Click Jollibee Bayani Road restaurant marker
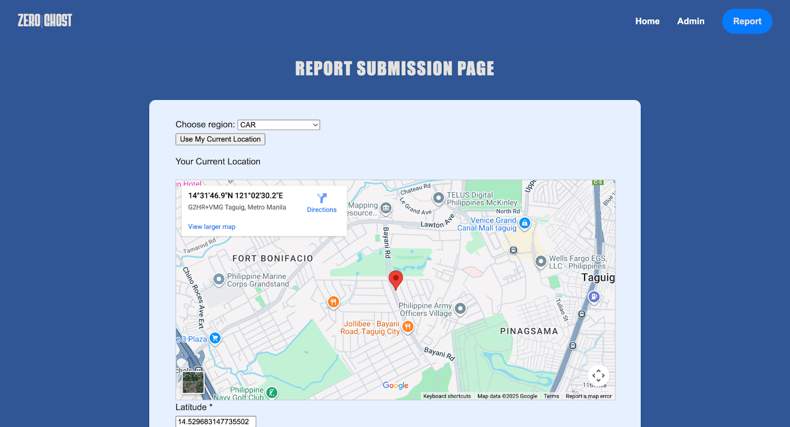Viewport: 790px width, 427px height. [408, 326]
